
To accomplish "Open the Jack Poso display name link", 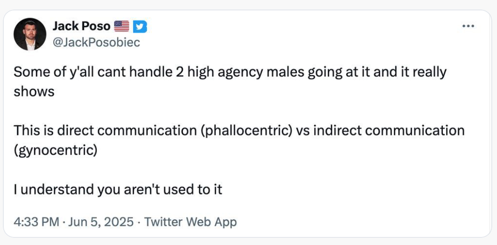I will tap(81, 27).
